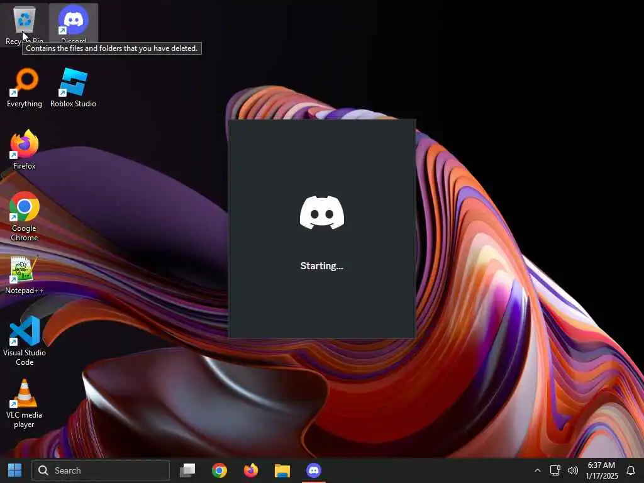This screenshot has height=483, width=644.
Task: Click the 'Notepad++' label text
Action: coord(24,291)
